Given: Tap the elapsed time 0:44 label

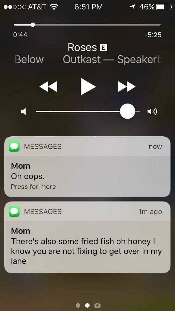Looking at the screenshot, I should point(20,35).
